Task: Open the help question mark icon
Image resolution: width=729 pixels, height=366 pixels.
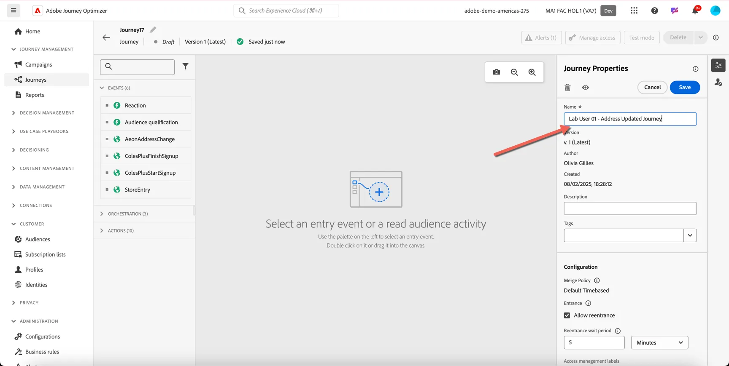Action: (654, 11)
